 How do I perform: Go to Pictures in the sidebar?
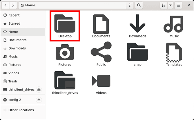point(23,65)
